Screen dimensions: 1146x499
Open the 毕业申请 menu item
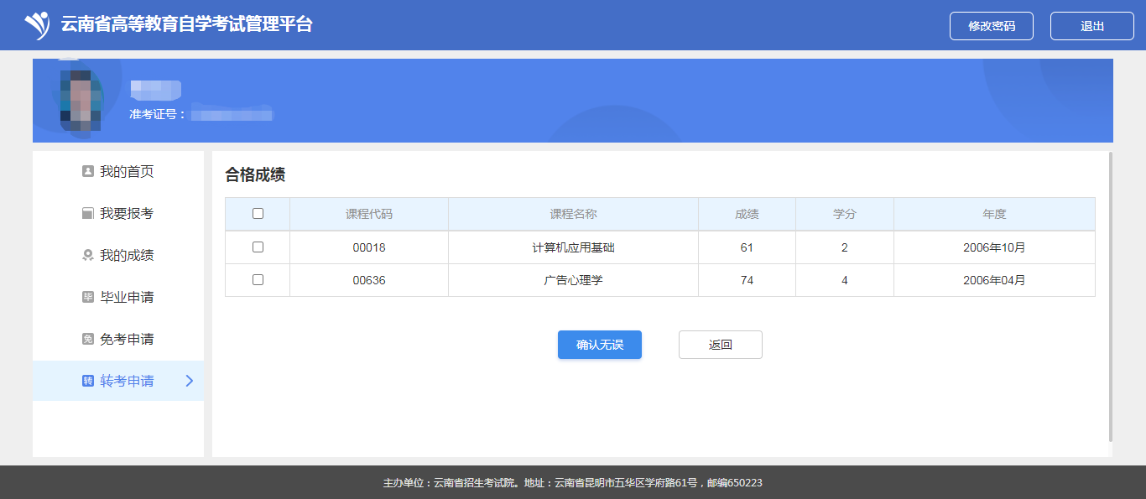127,298
